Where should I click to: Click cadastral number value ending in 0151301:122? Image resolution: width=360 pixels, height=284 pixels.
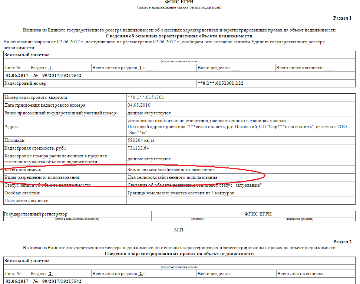[x=220, y=83]
